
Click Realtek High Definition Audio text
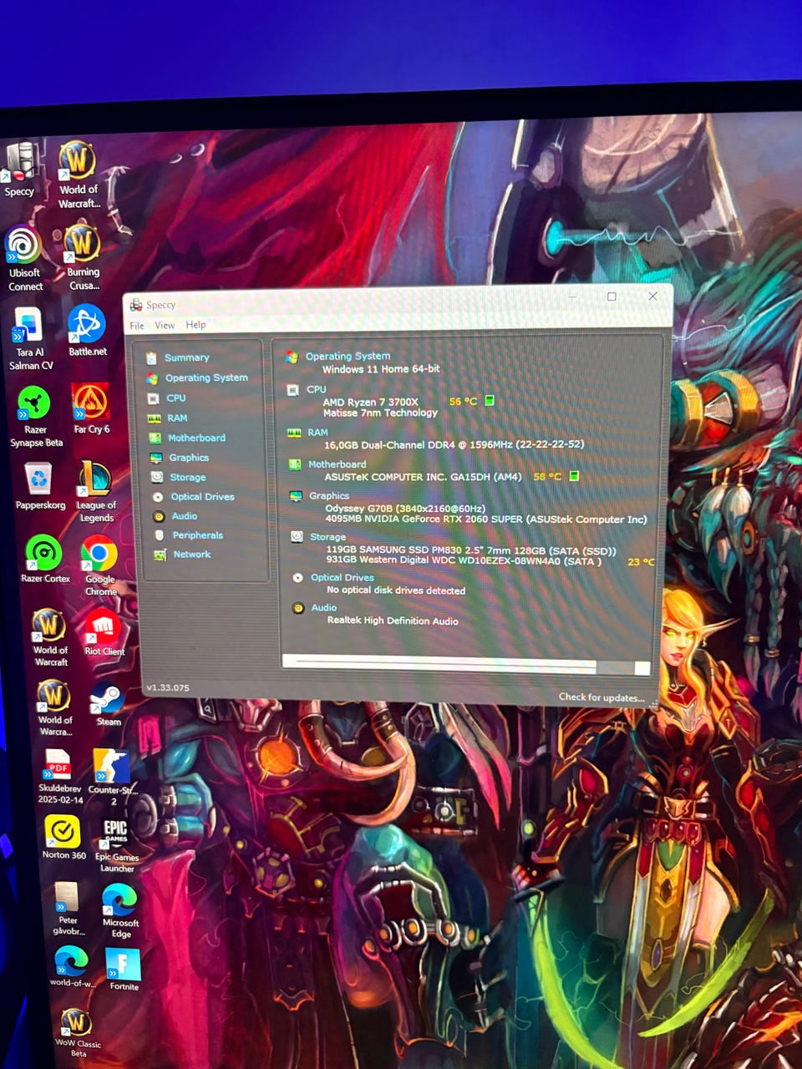tap(393, 621)
